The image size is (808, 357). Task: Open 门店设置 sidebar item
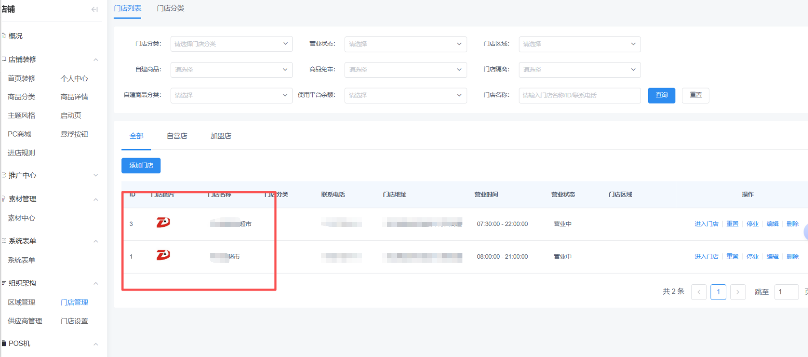pyautogui.click(x=74, y=321)
